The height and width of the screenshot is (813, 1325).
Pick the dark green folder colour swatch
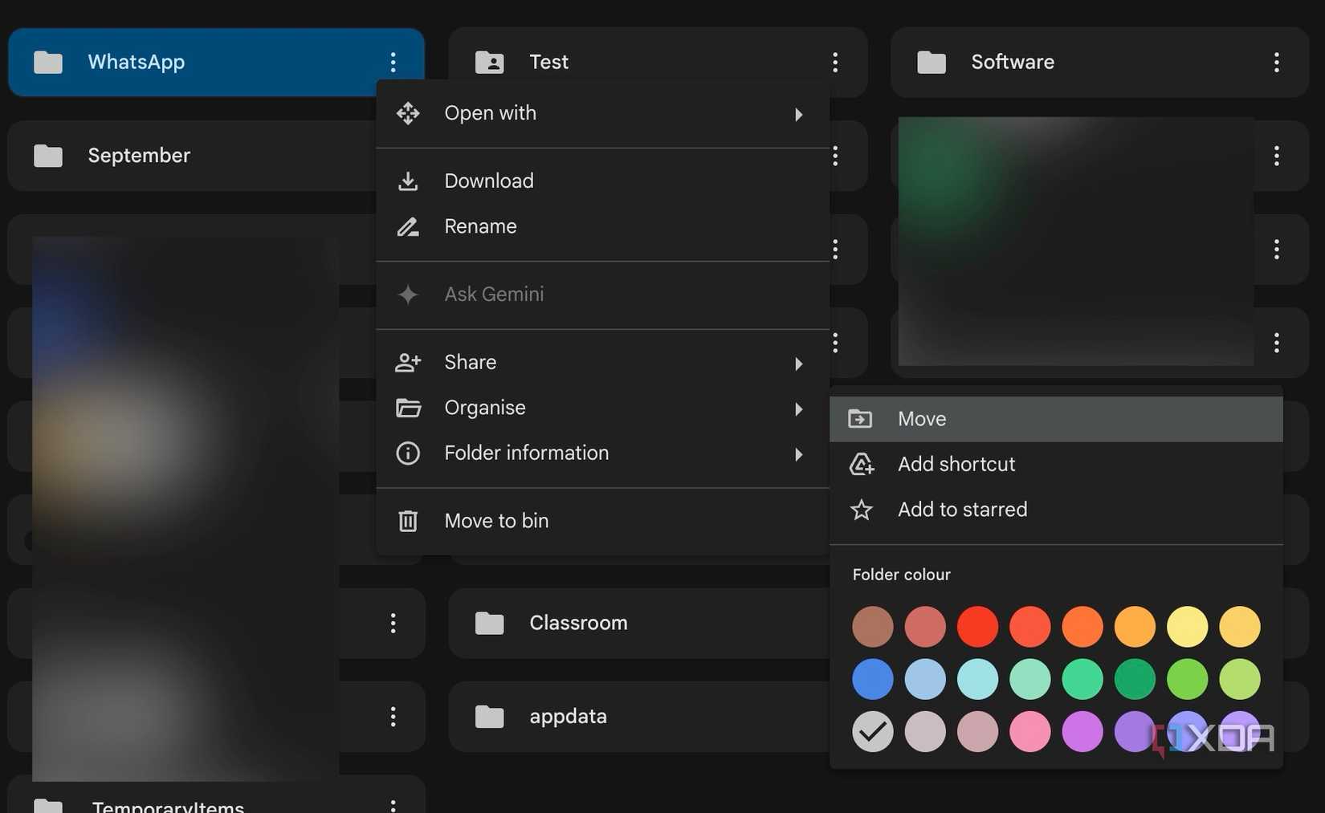click(x=1135, y=679)
